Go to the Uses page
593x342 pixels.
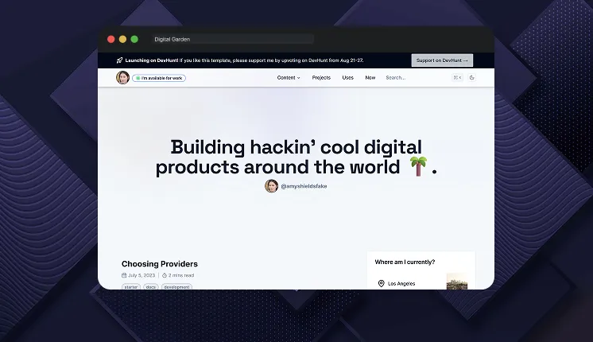(347, 78)
